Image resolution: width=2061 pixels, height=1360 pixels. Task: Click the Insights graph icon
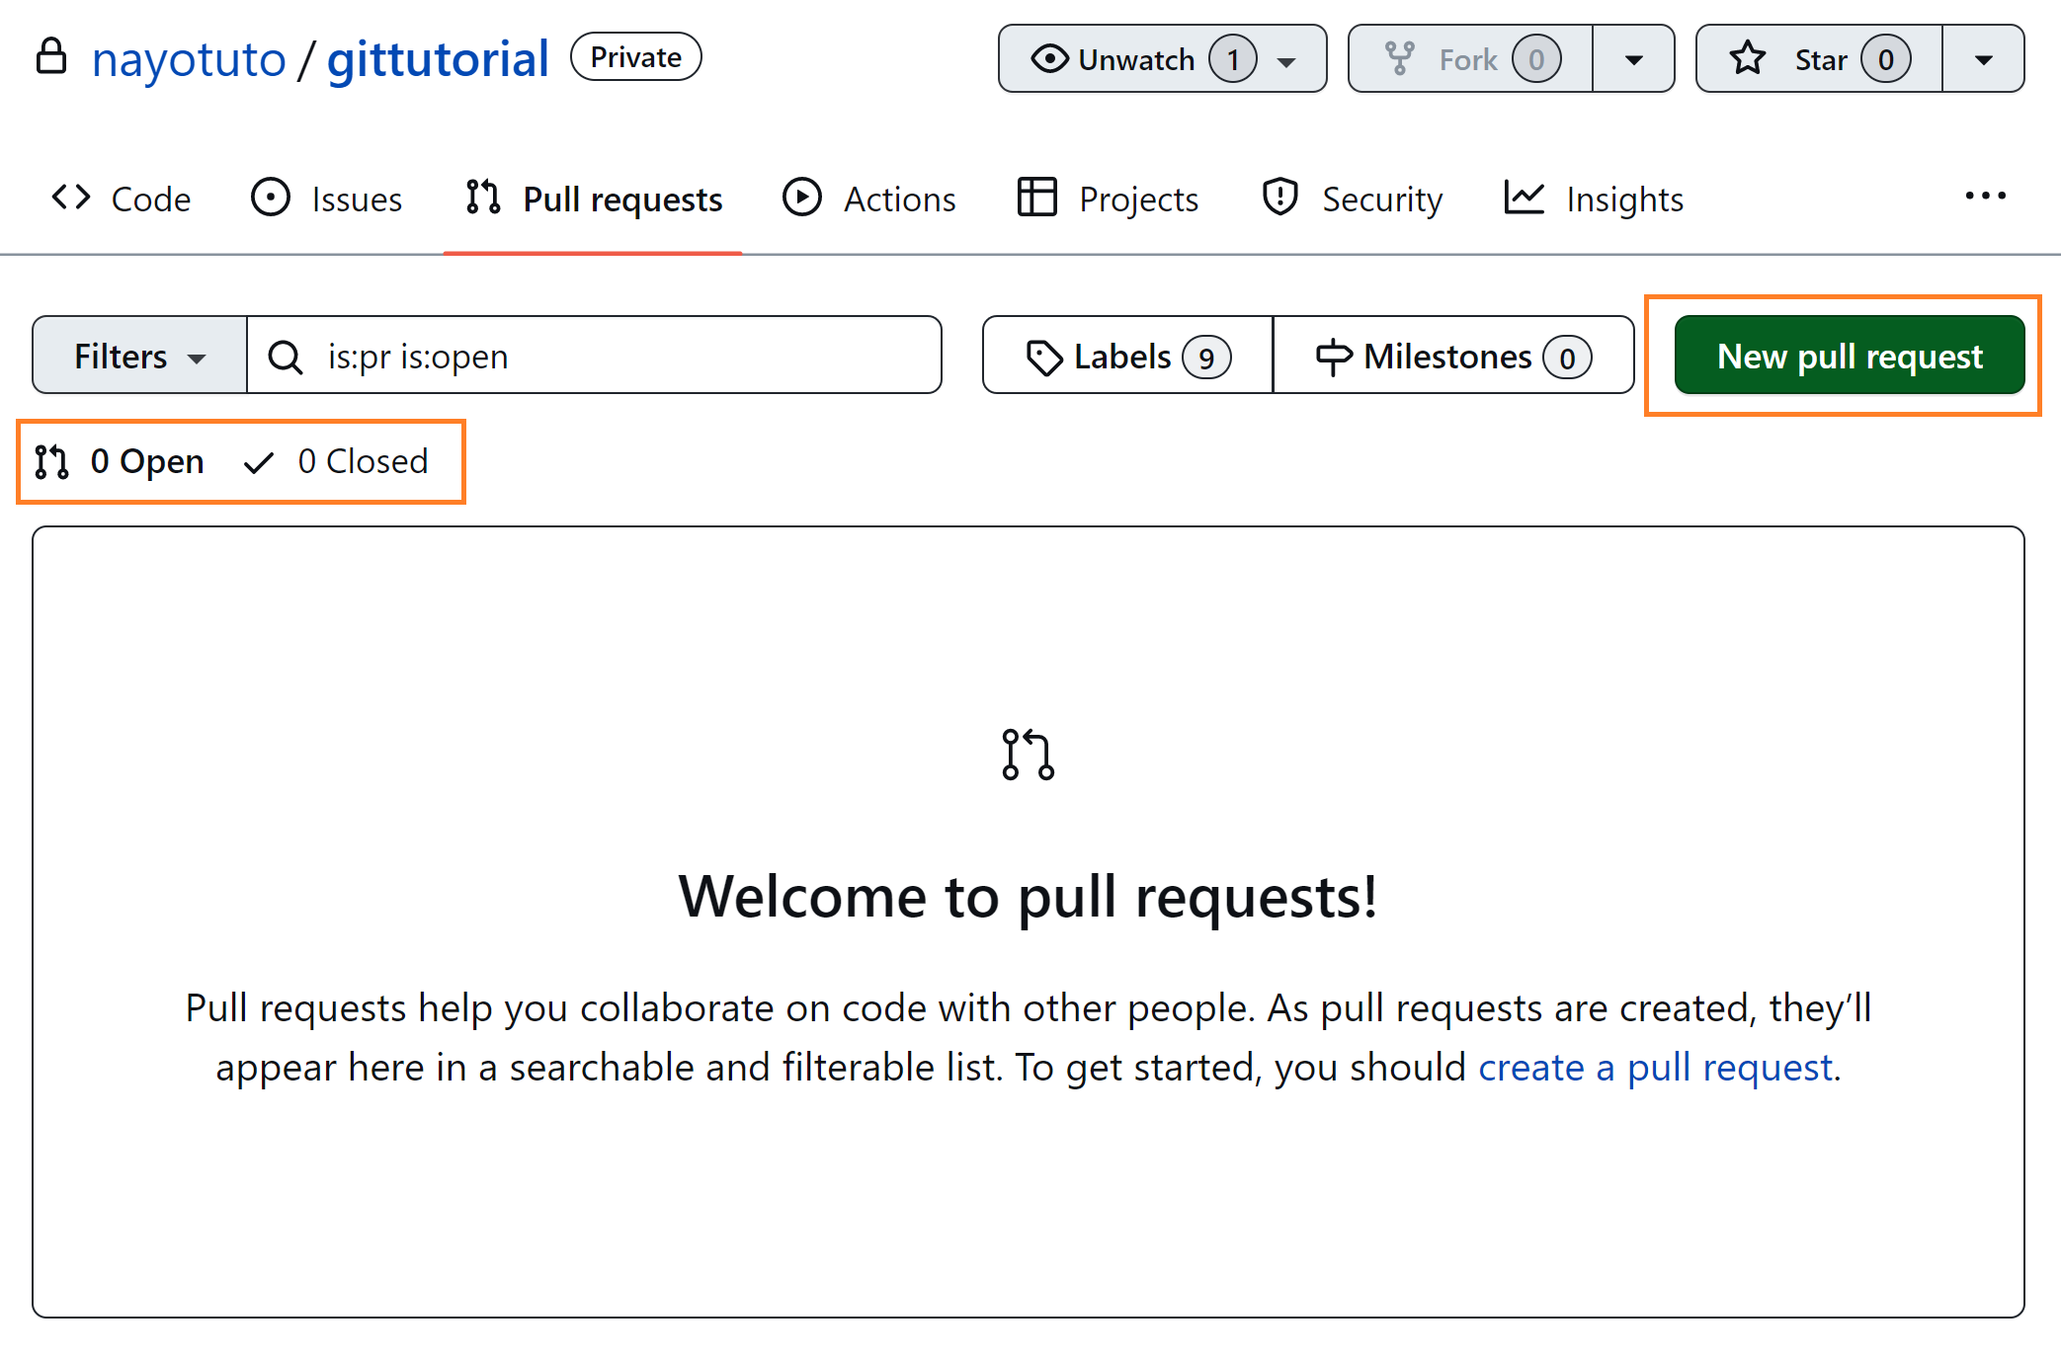click(1524, 198)
